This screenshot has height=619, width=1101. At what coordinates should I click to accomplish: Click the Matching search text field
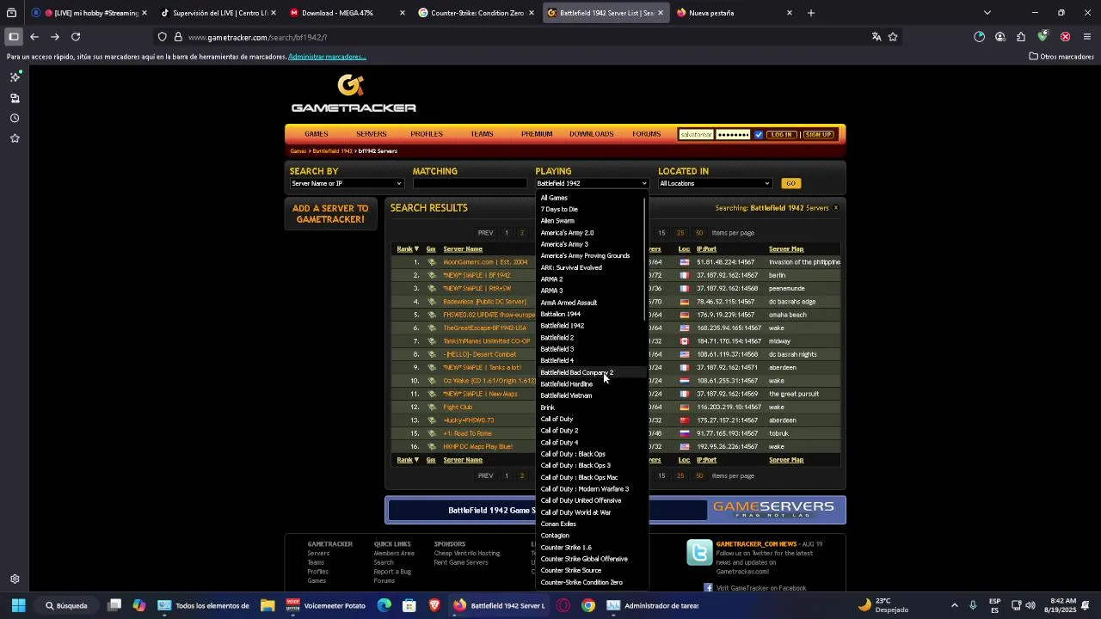(470, 183)
